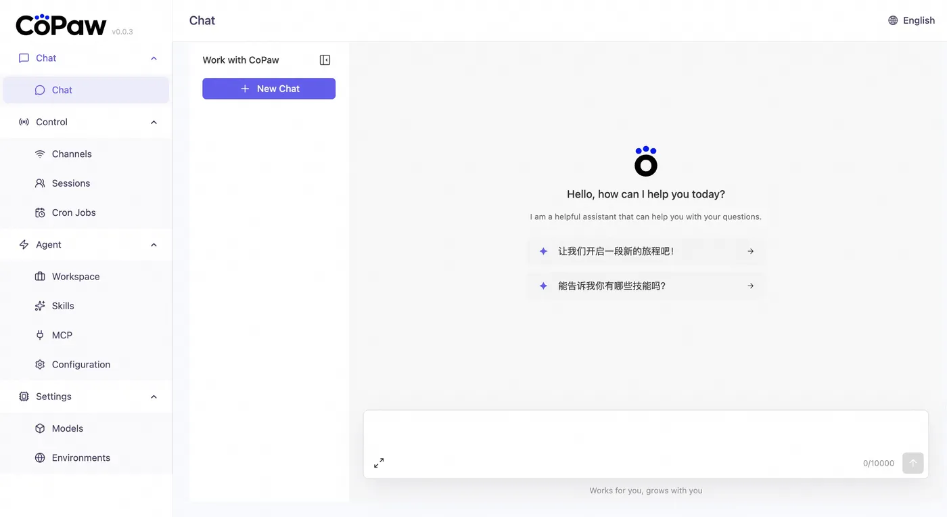This screenshot has width=947, height=517.
Task: Open the Workspace menu item
Action: coord(75,277)
